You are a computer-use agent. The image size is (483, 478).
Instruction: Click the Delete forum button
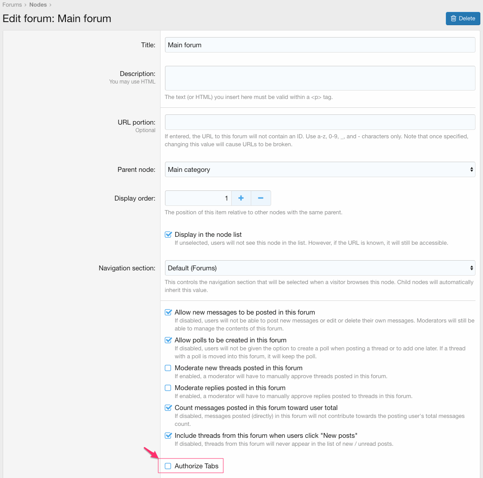(463, 19)
